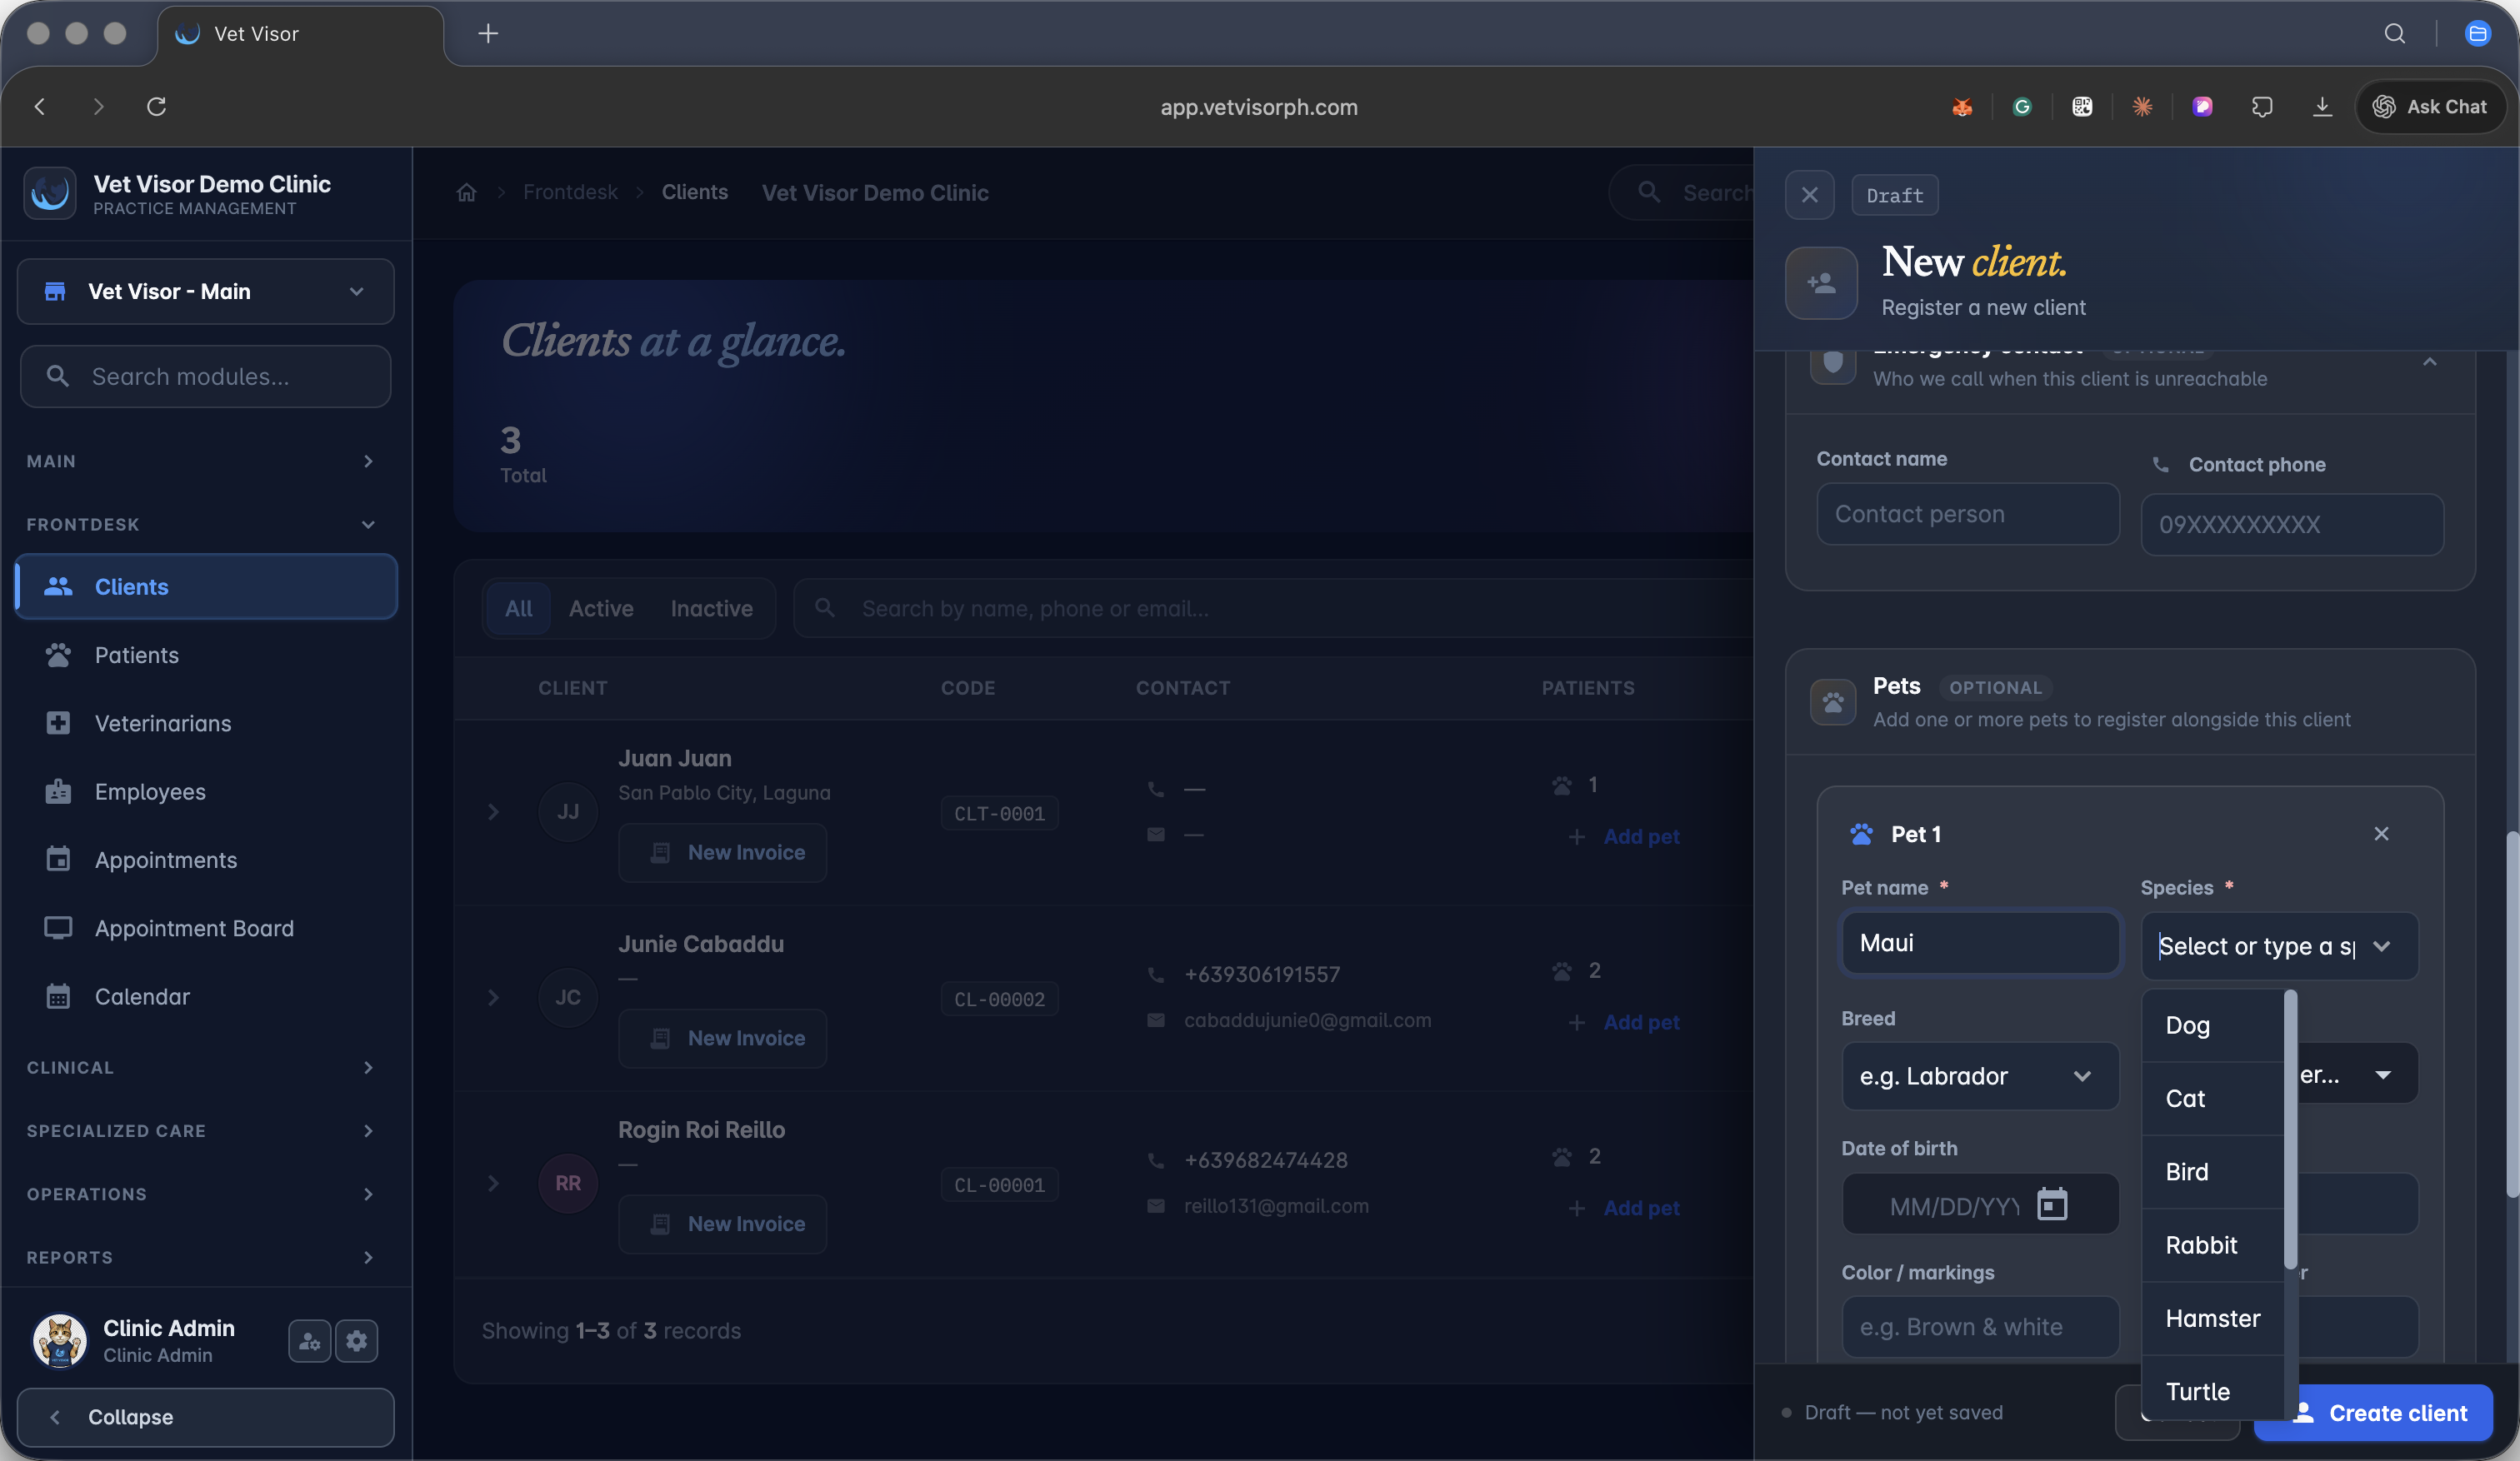This screenshot has width=2520, height=1461.
Task: Open Calendar in the sidebar
Action: tap(206, 997)
